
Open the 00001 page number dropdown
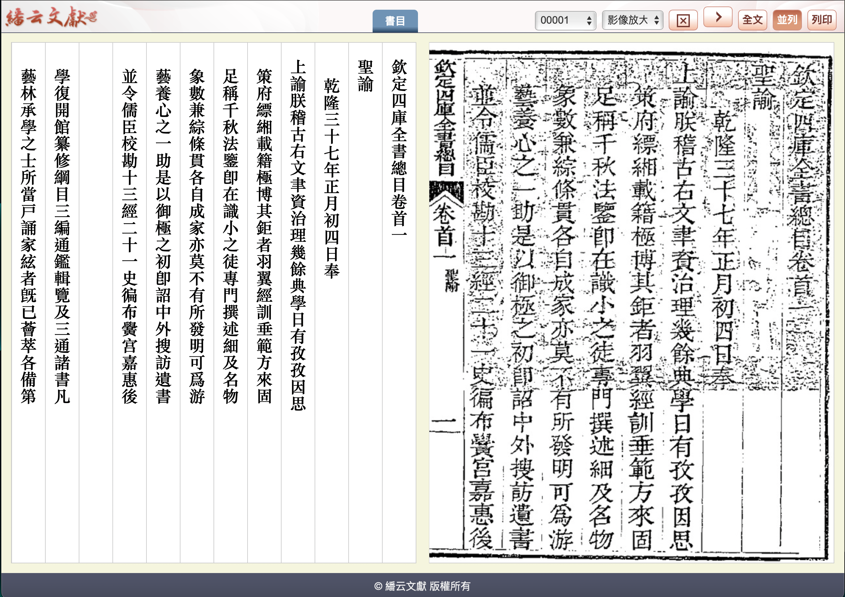[x=565, y=20]
